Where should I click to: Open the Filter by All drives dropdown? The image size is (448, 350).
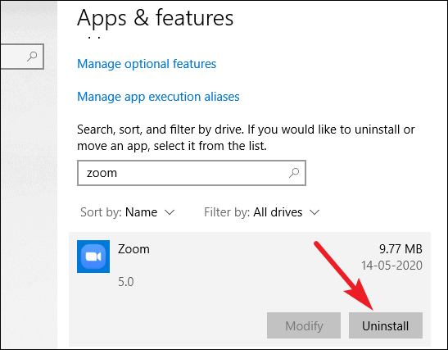click(262, 212)
